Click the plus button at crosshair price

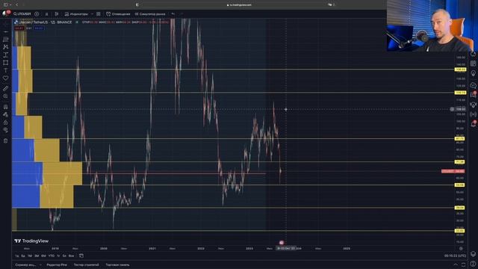(x=452, y=109)
